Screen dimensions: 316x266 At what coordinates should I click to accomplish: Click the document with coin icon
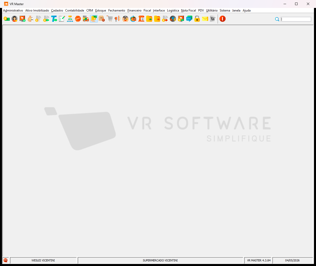point(38,19)
